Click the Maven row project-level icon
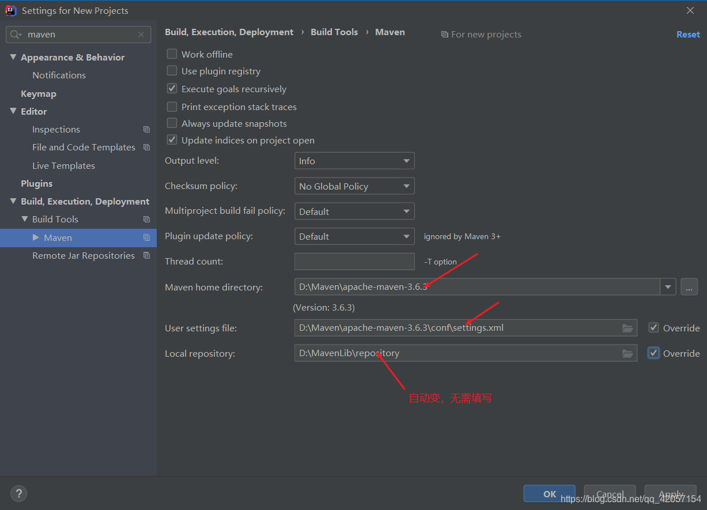The height and width of the screenshot is (510, 707). pos(146,237)
